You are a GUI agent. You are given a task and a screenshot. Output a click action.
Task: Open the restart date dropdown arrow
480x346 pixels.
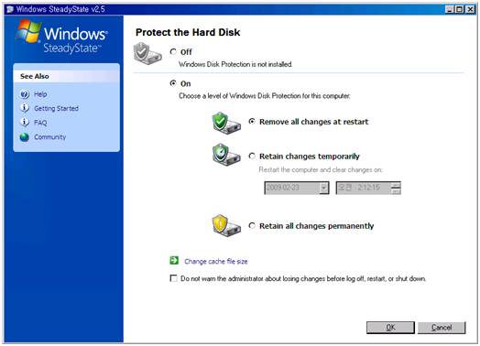click(x=323, y=188)
